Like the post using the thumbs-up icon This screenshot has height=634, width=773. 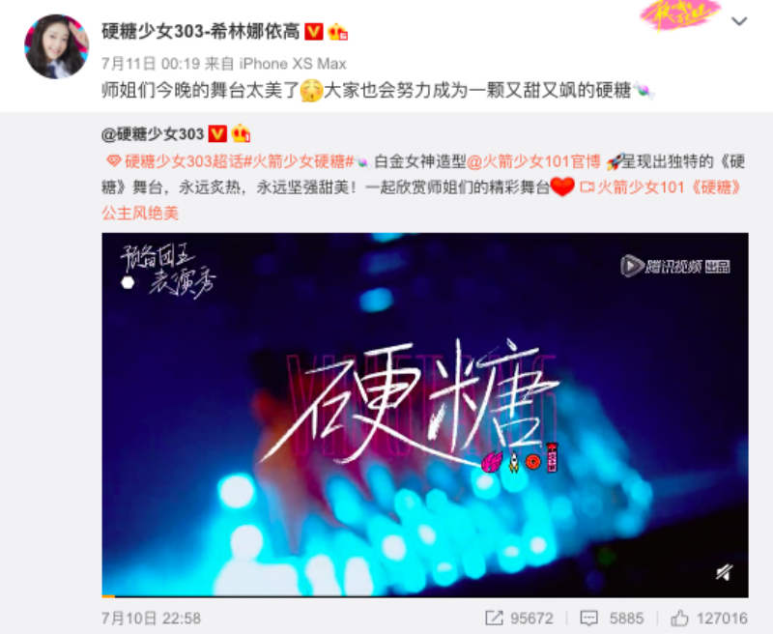679,619
